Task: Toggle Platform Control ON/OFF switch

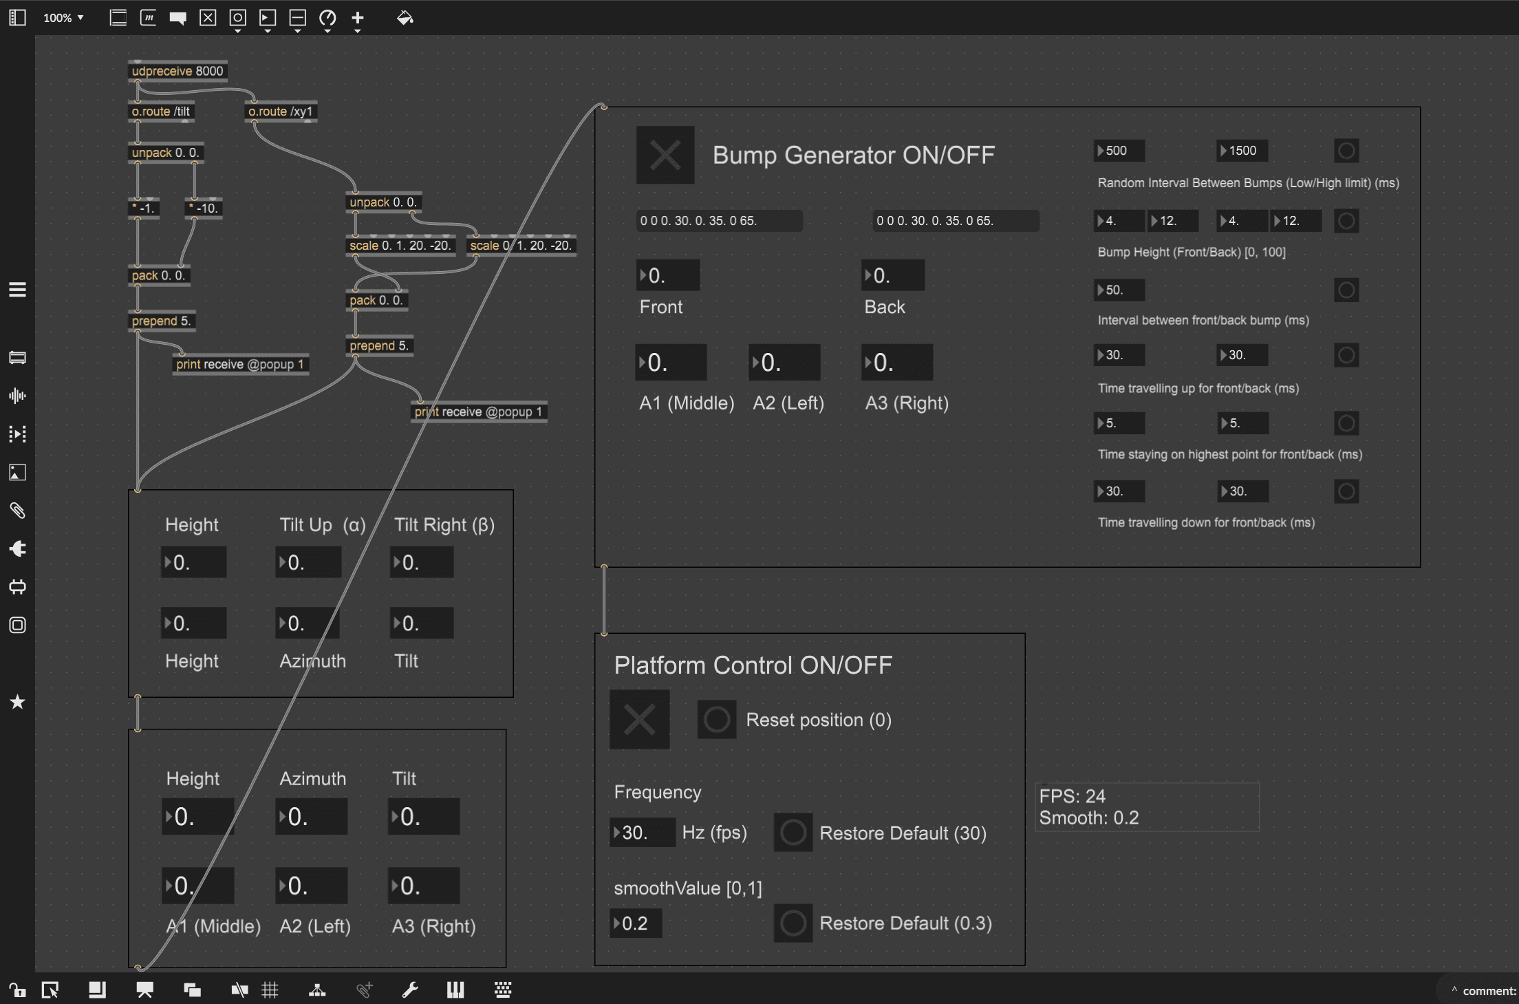Action: pos(639,720)
